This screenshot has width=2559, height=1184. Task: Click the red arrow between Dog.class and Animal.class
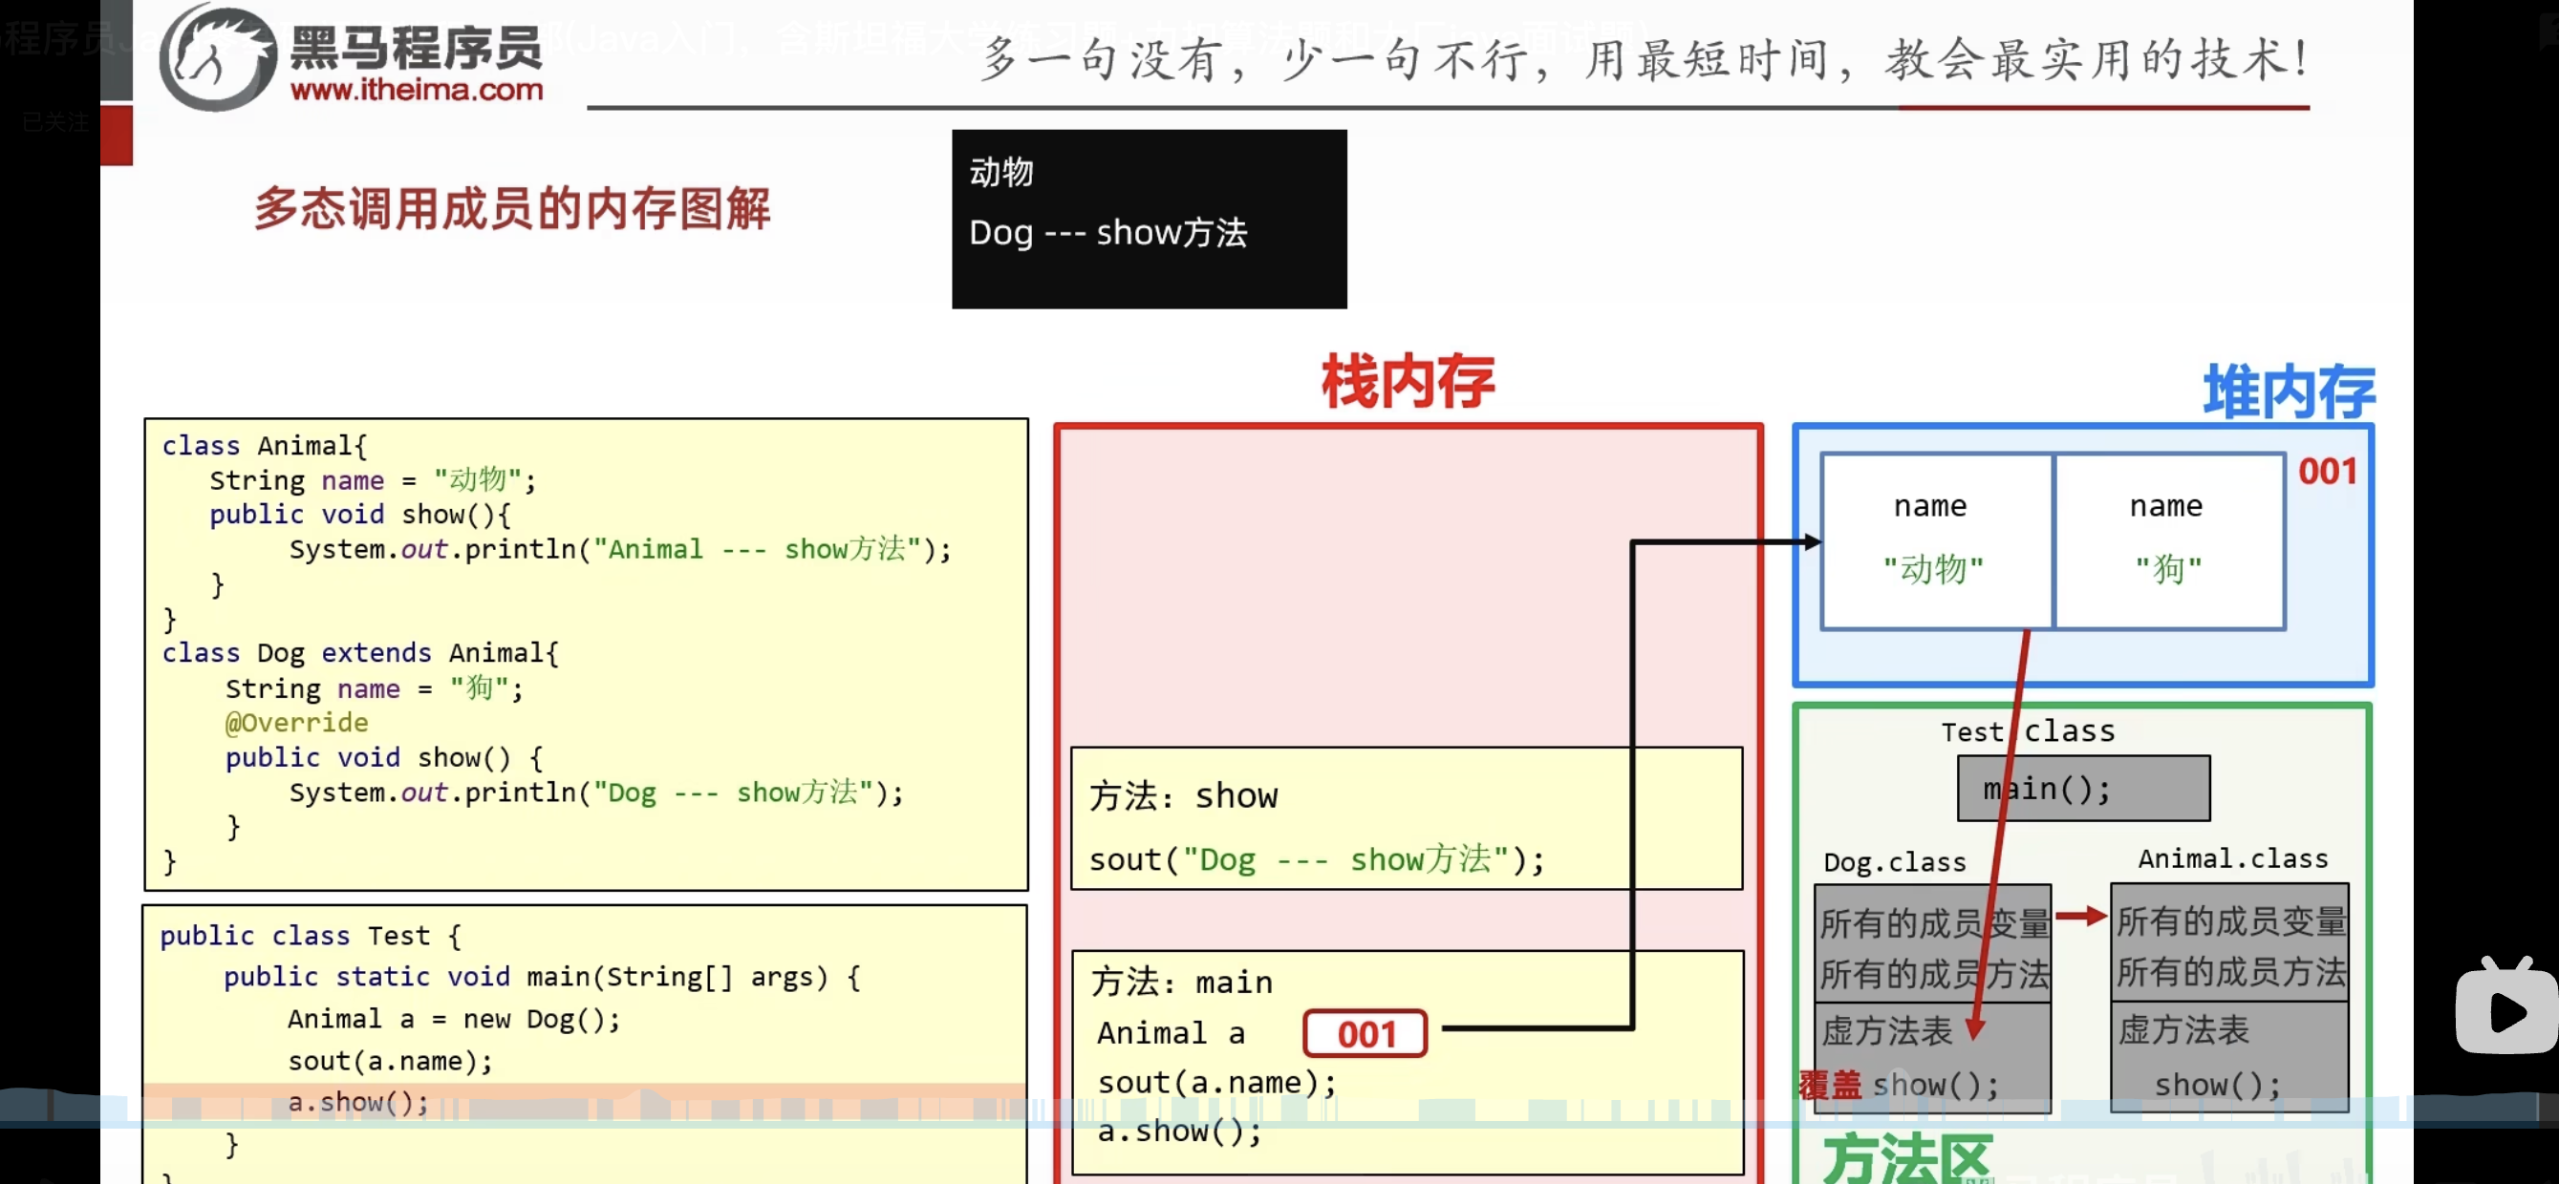(2081, 915)
